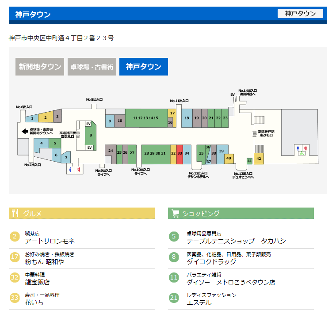The width and height of the screenshot is (336, 310).
Task: Click the upper EV label beside shop 8
Action: (88, 124)
